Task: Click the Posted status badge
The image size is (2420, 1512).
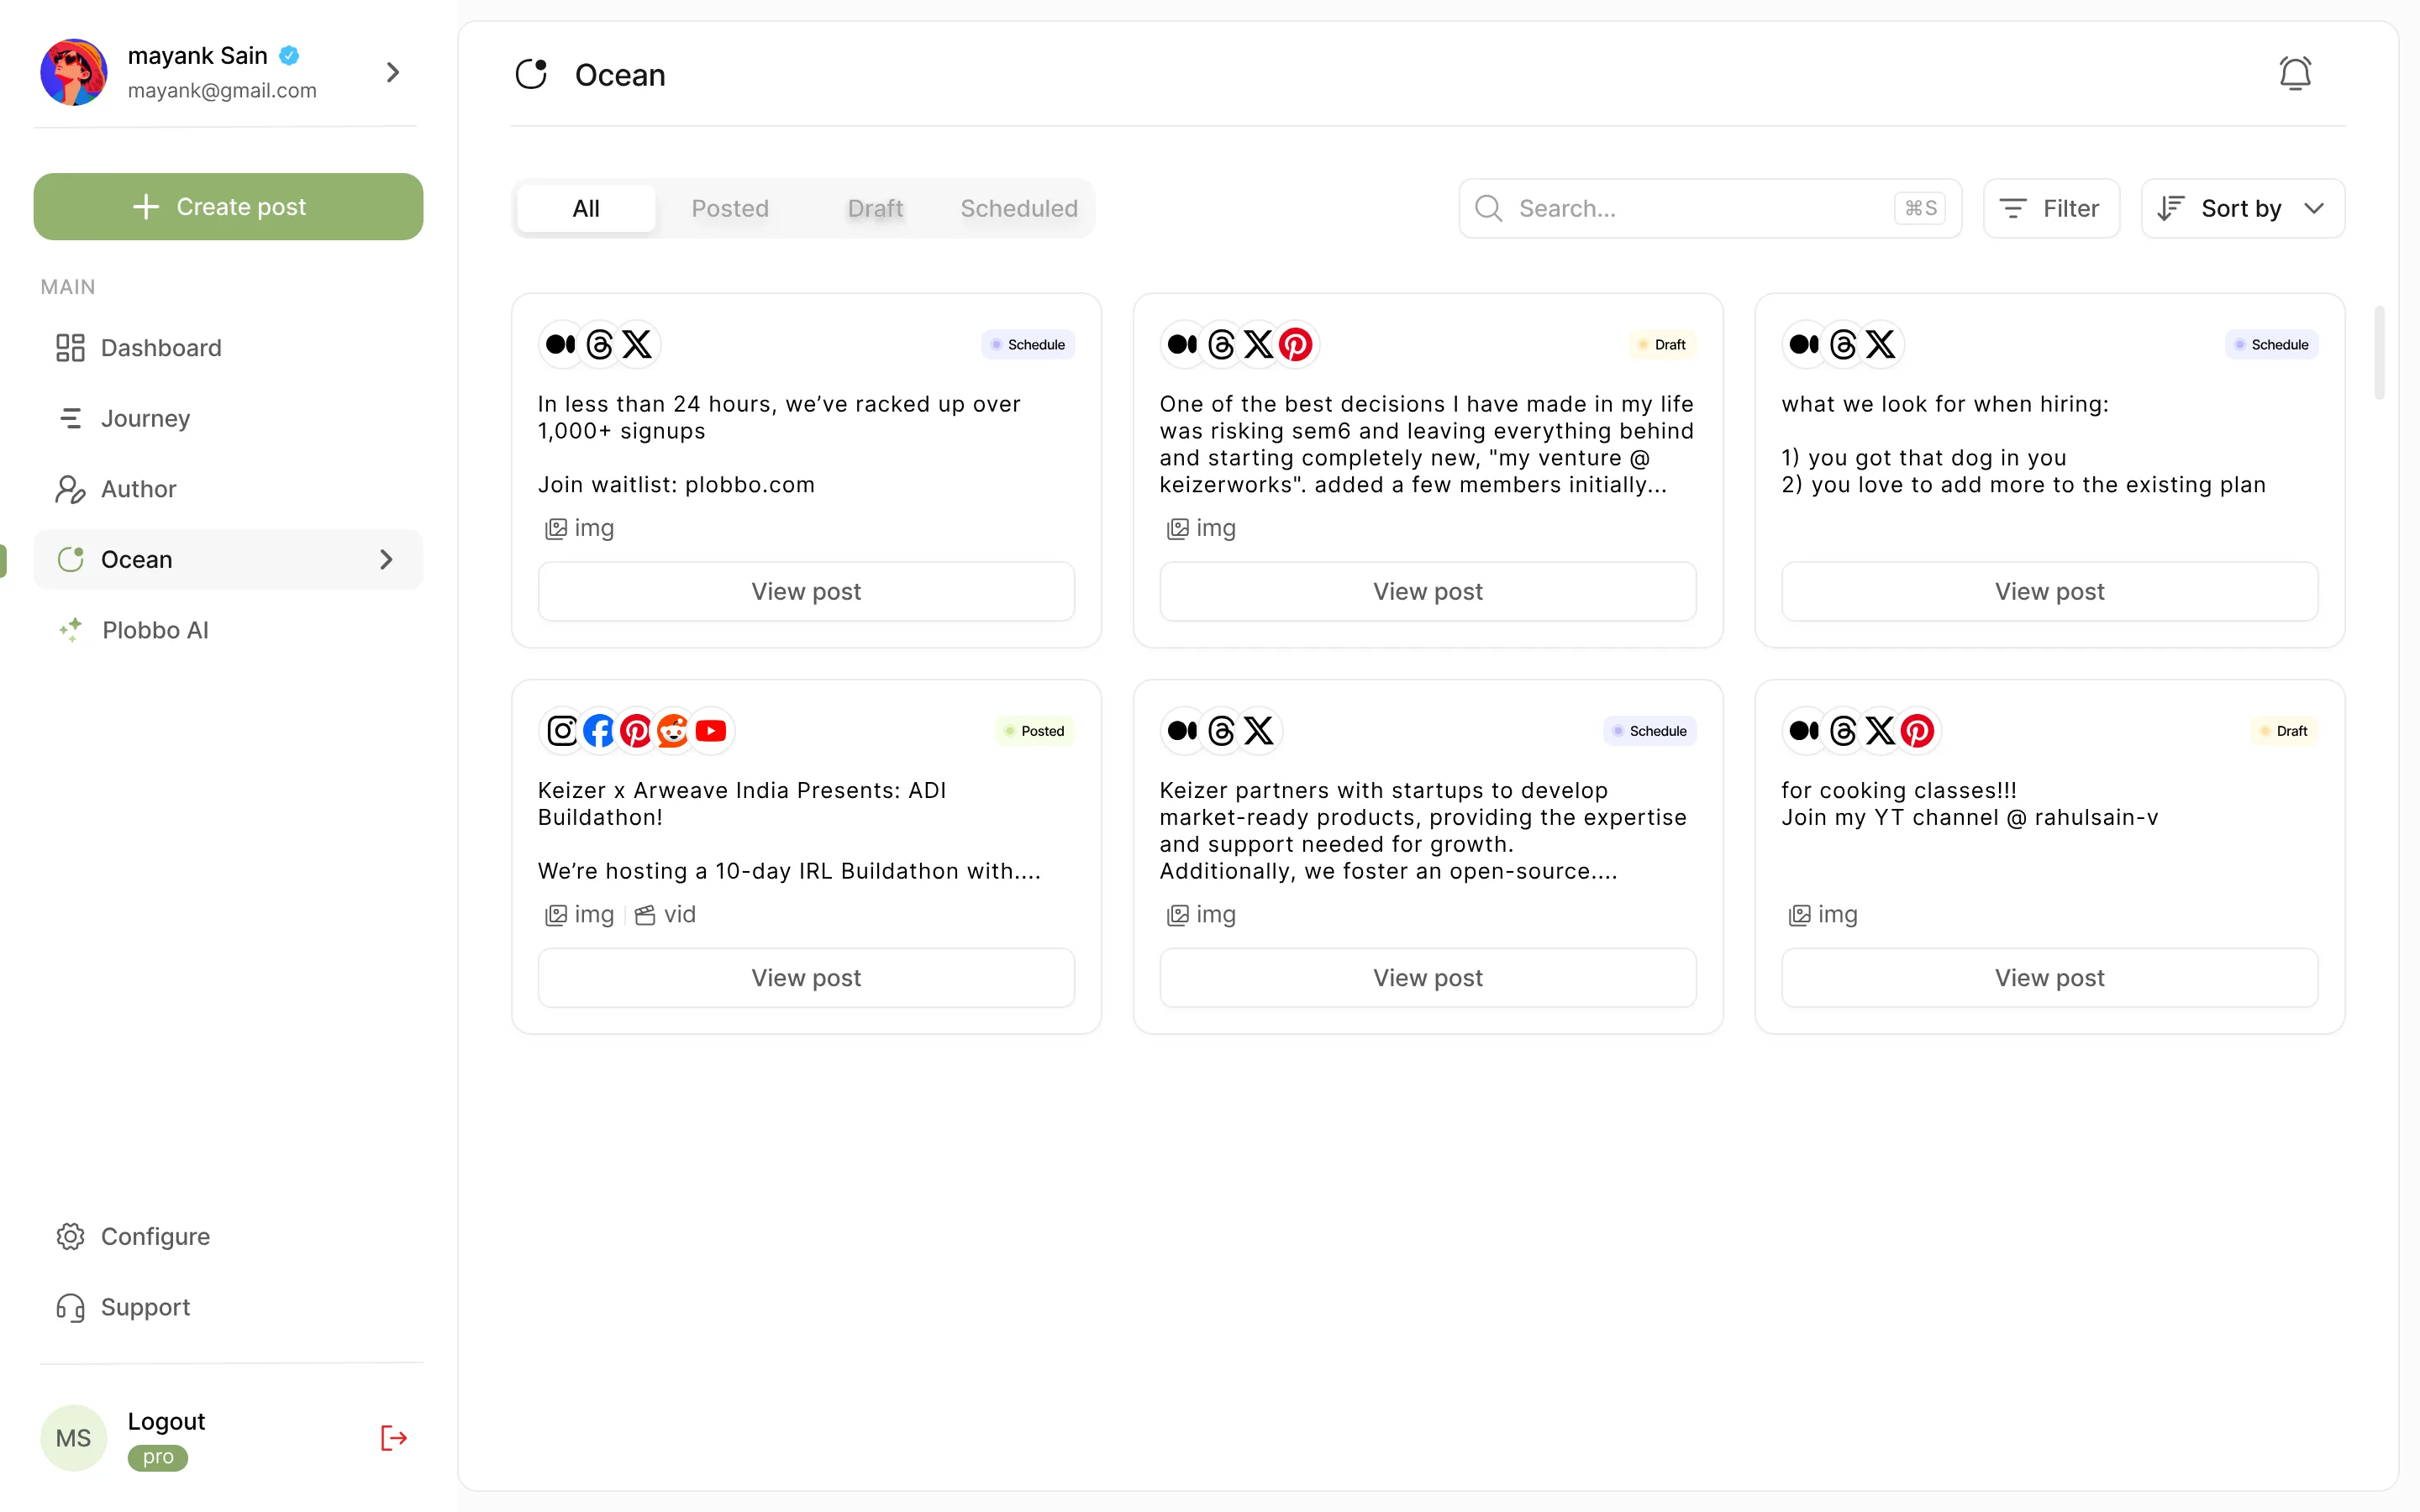Action: pyautogui.click(x=1035, y=731)
